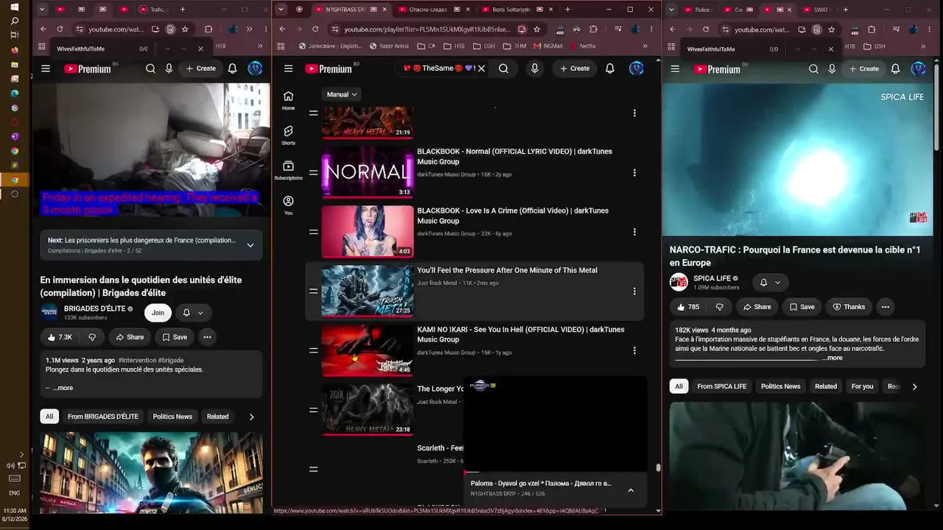Save the Brigades d'élite video
943x530 pixels.
pyautogui.click(x=174, y=337)
